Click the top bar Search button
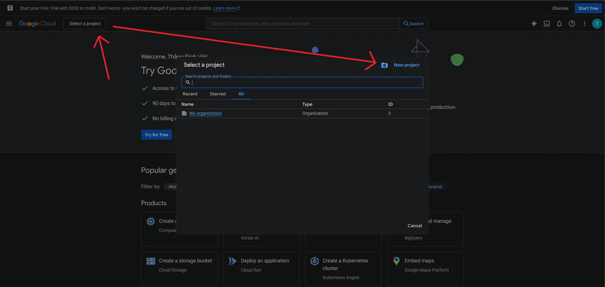The width and height of the screenshot is (605, 287). click(414, 24)
